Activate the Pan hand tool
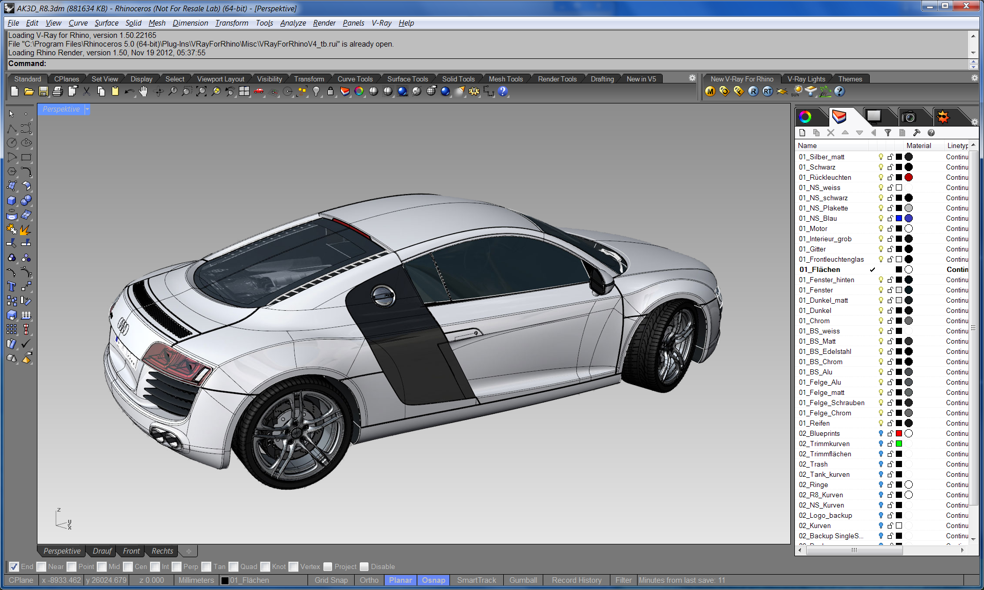This screenshot has width=984, height=590. click(x=144, y=91)
